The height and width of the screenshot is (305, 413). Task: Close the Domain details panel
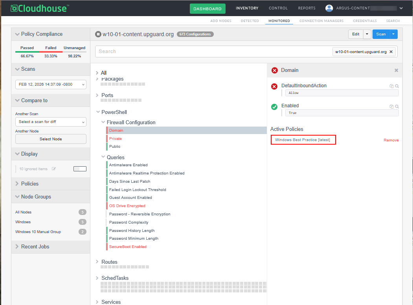(x=396, y=70)
